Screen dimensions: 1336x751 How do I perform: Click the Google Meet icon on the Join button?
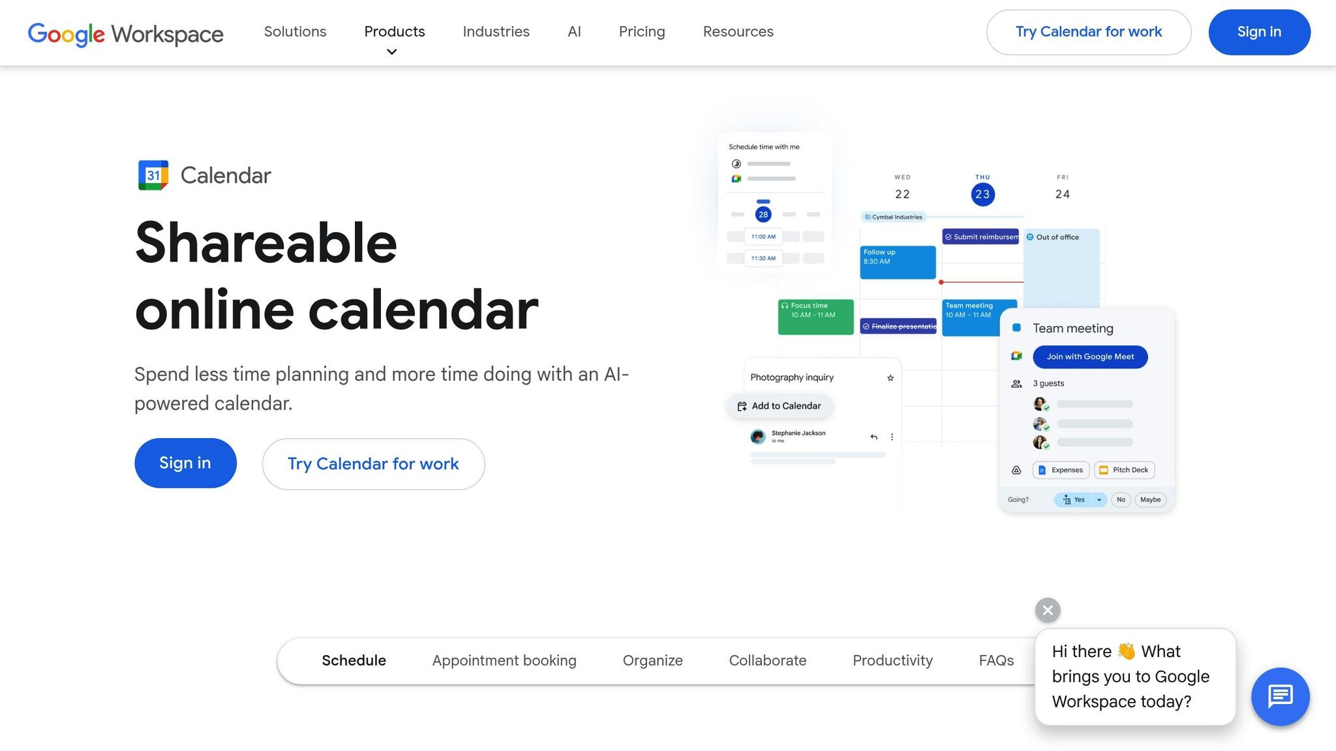click(1018, 357)
